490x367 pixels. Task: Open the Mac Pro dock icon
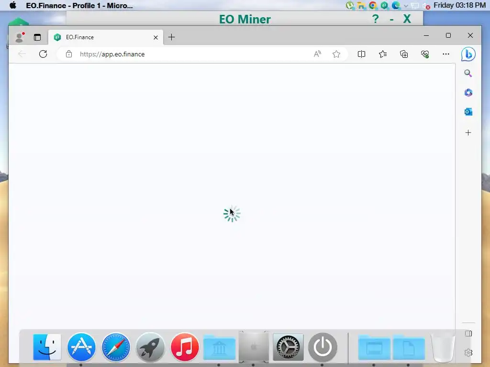254,347
